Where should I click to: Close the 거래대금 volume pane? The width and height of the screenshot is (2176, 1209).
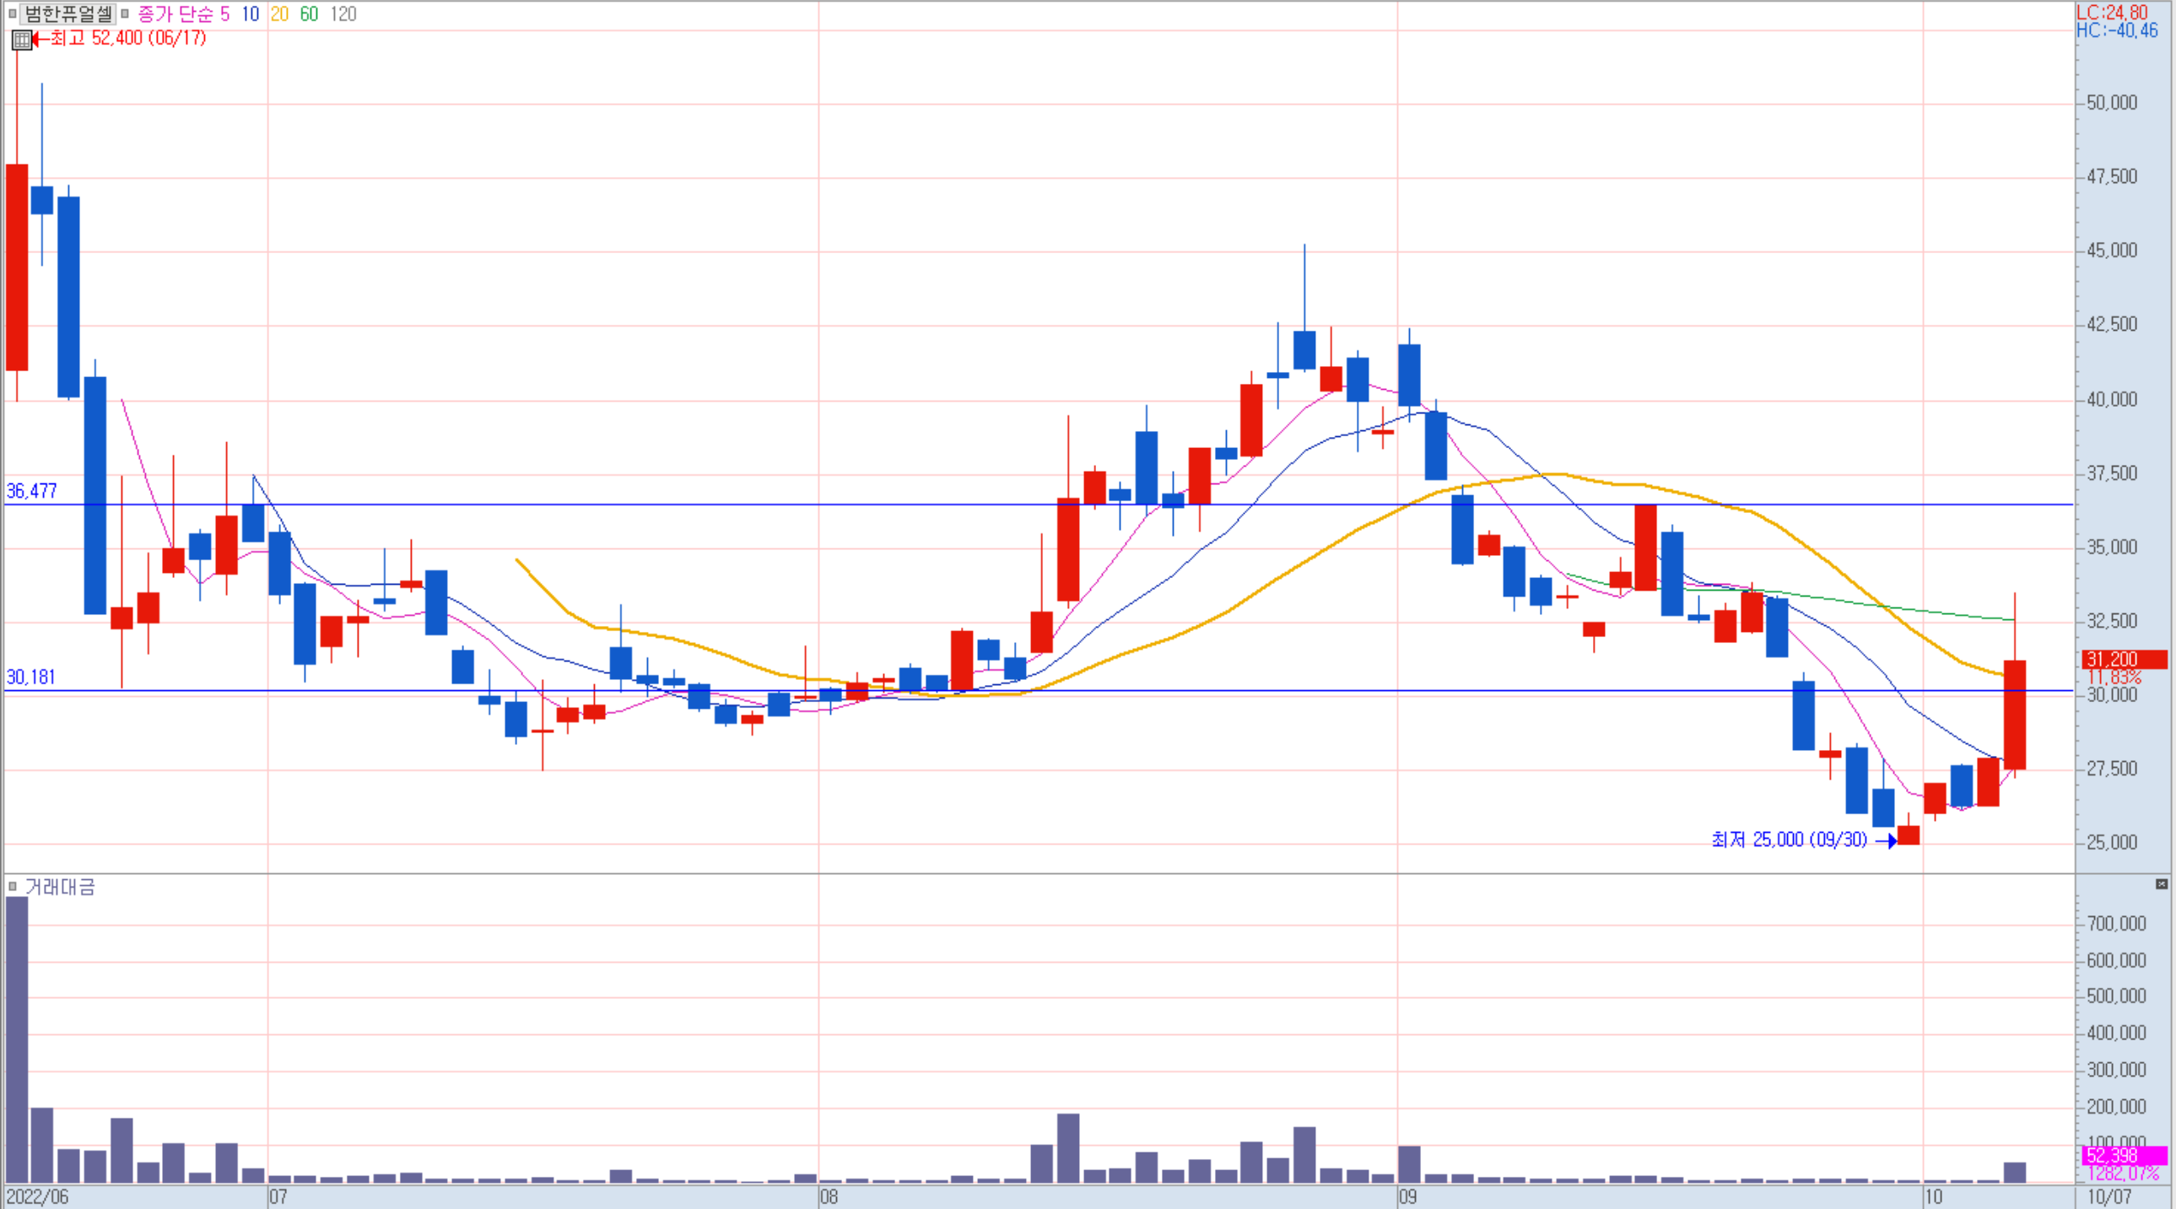pos(2161,883)
